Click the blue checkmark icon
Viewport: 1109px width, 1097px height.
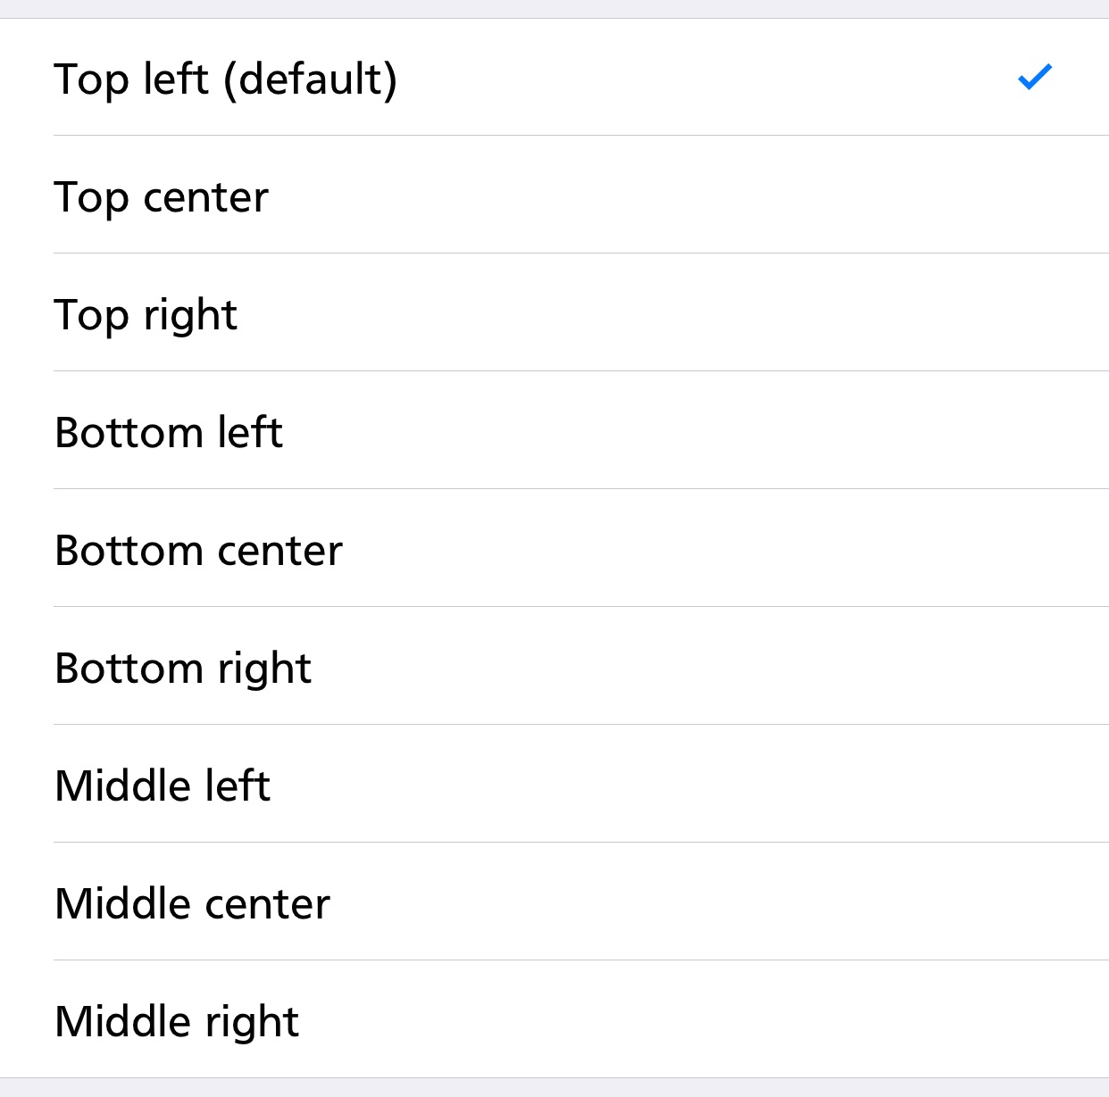point(1036,78)
